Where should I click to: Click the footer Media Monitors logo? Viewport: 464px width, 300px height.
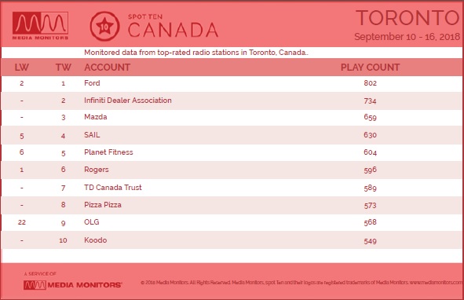pyautogui.click(x=72, y=285)
